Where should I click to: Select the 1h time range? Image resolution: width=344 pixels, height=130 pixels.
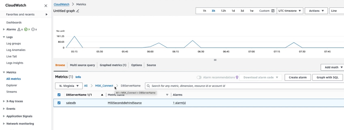point(204,11)
